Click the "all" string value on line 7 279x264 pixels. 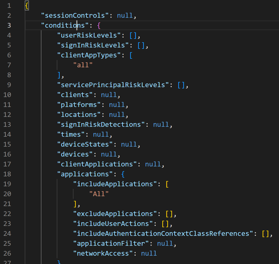click(83, 65)
